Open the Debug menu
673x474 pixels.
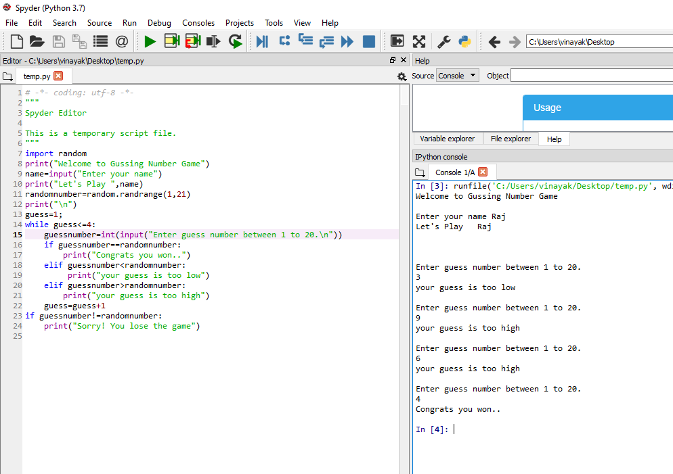point(159,23)
